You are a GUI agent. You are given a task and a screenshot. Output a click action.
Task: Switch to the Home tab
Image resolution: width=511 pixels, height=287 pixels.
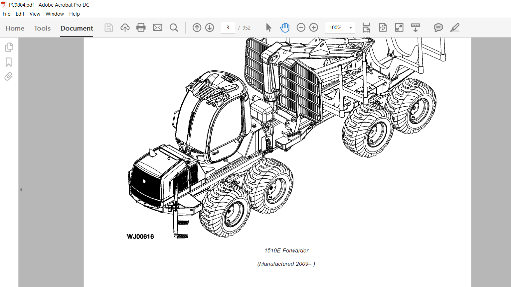[x=15, y=28]
